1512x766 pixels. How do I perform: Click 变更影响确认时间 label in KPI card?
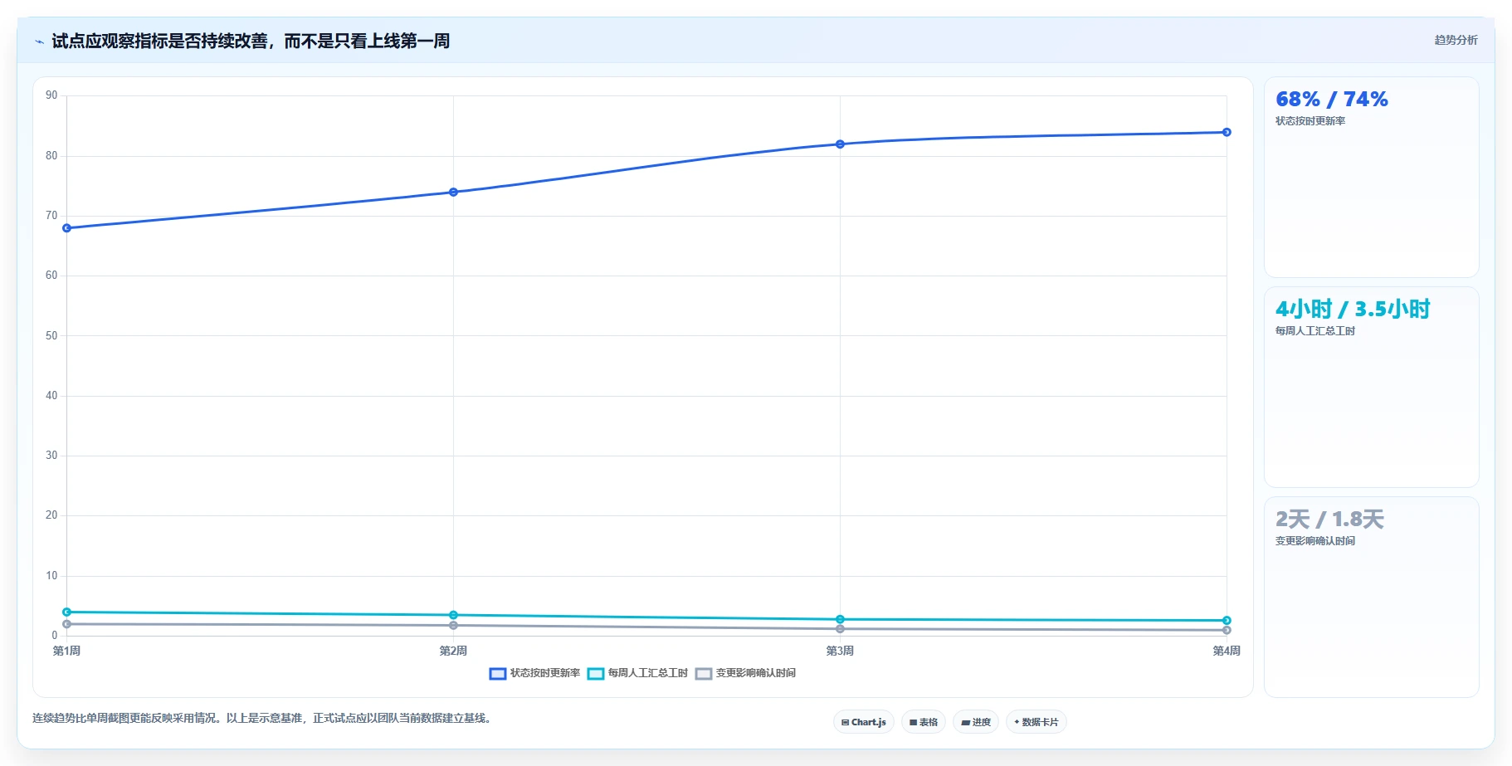coord(1315,541)
